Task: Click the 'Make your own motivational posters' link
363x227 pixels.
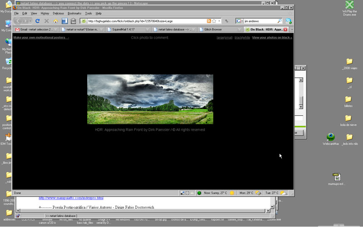Action: pos(41,38)
